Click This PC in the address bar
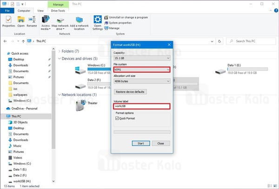This screenshot has width=279, height=189. pos(41,41)
